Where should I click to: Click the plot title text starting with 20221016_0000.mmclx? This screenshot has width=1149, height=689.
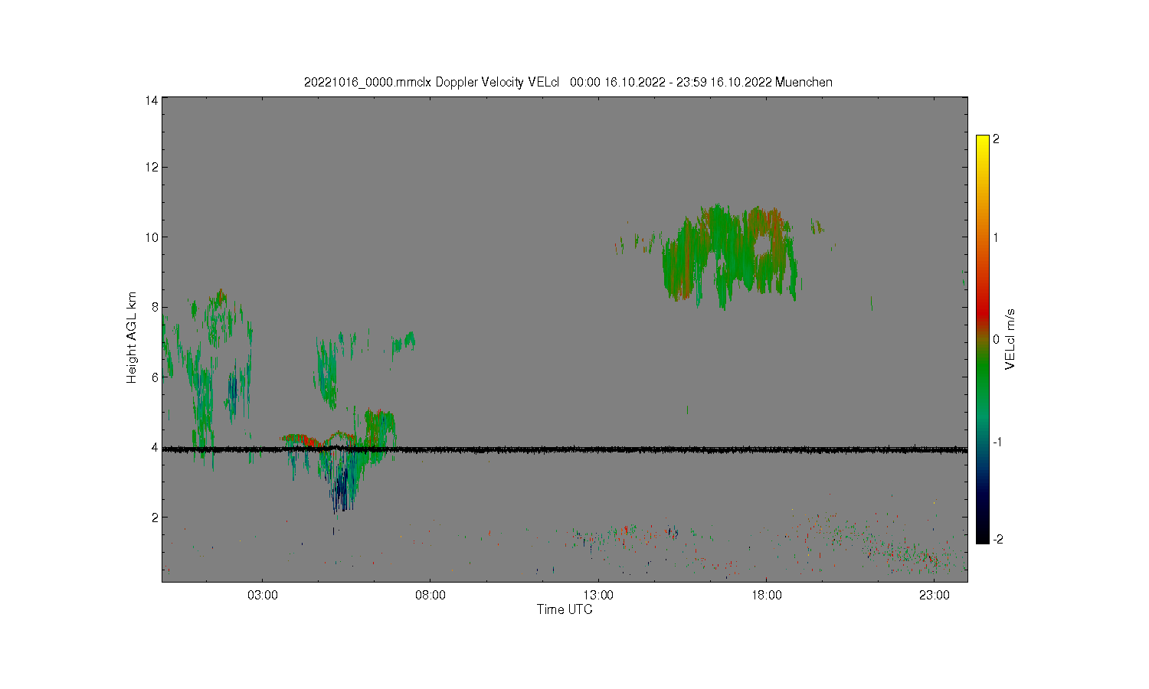(568, 82)
